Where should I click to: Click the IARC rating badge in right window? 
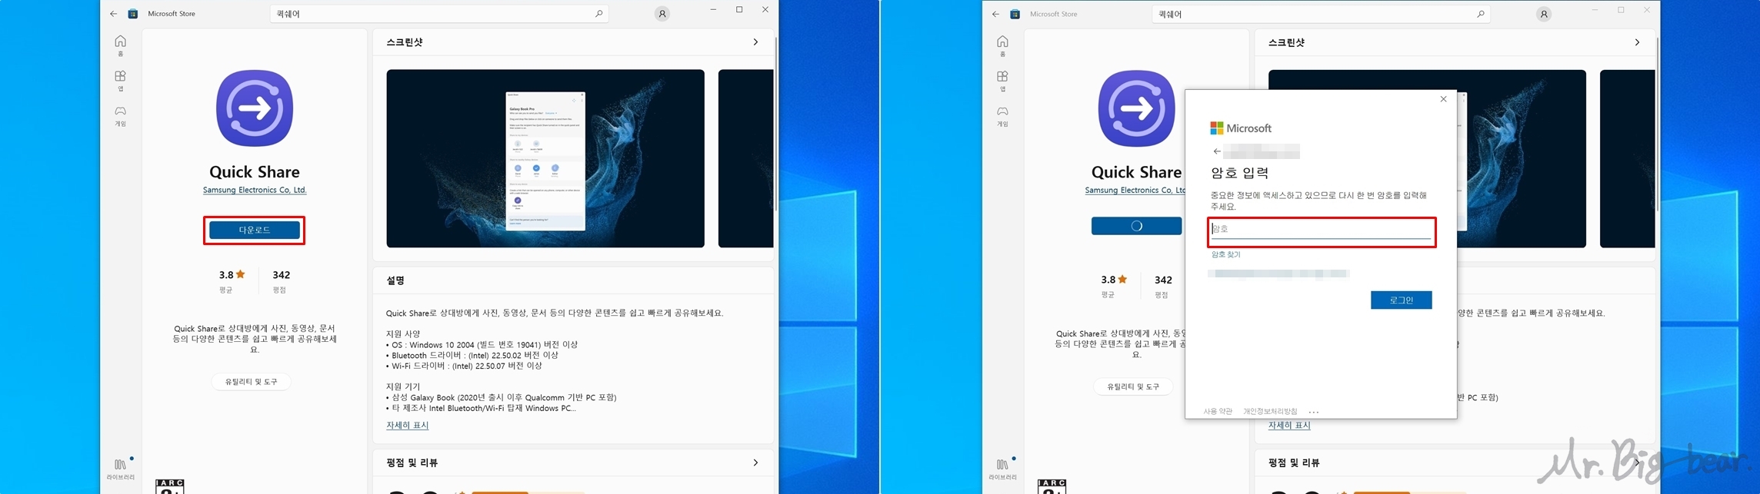pos(1052,486)
